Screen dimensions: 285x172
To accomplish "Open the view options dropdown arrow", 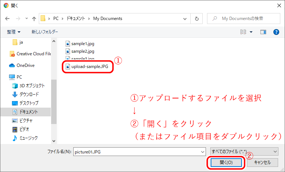I will (251, 32).
